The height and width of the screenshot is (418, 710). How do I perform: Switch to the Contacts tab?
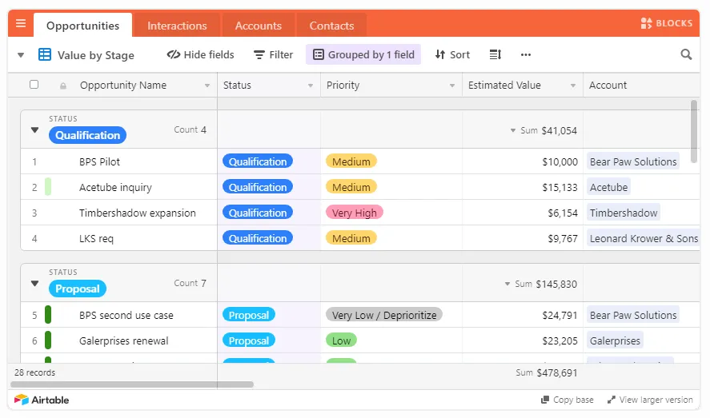(331, 26)
